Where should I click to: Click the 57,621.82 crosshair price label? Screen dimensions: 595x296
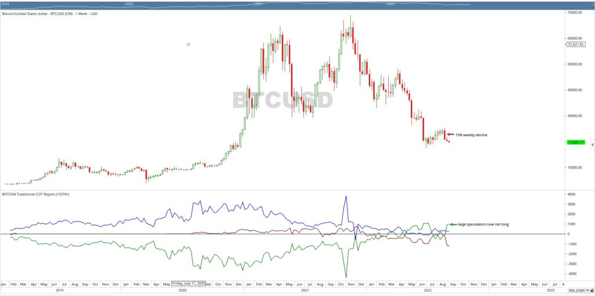point(576,44)
